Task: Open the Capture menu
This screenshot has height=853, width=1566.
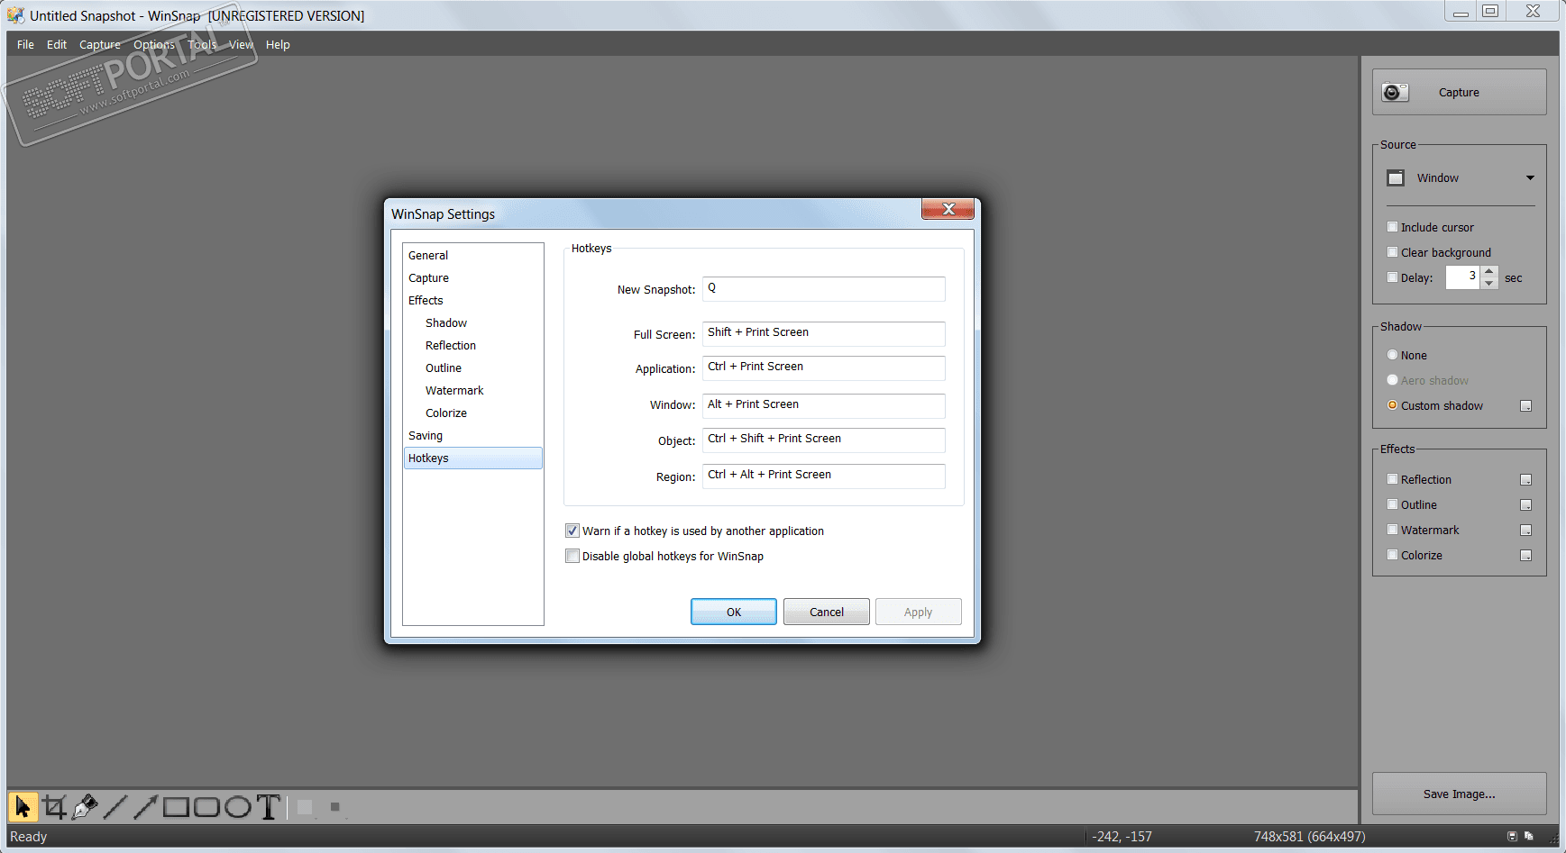Action: pyautogui.click(x=99, y=44)
